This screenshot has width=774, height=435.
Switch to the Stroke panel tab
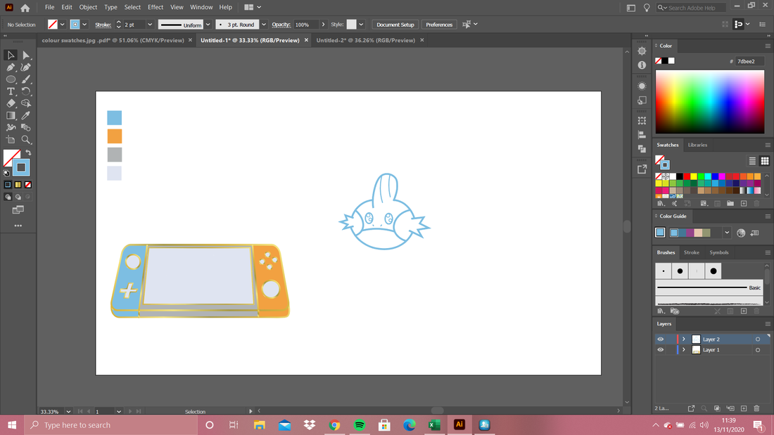[691, 252]
